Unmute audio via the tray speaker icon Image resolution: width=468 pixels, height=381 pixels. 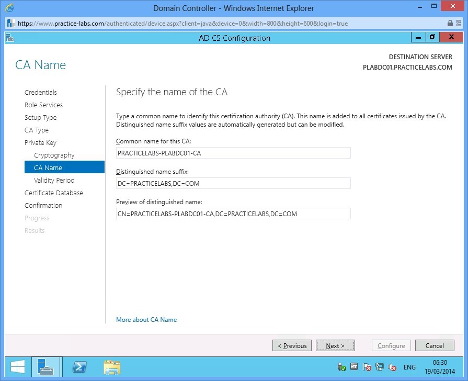pos(392,367)
